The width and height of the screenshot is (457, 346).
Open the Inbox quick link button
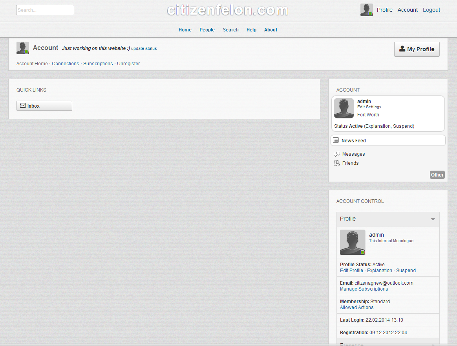tap(44, 106)
